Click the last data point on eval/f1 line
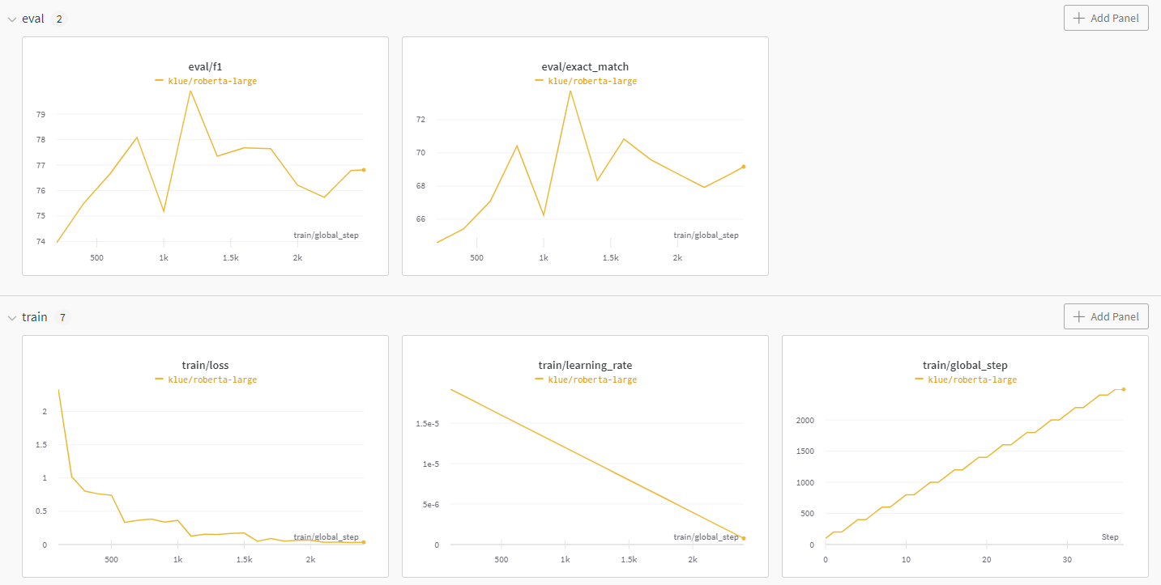Image resolution: width=1161 pixels, height=585 pixels. pos(364,170)
